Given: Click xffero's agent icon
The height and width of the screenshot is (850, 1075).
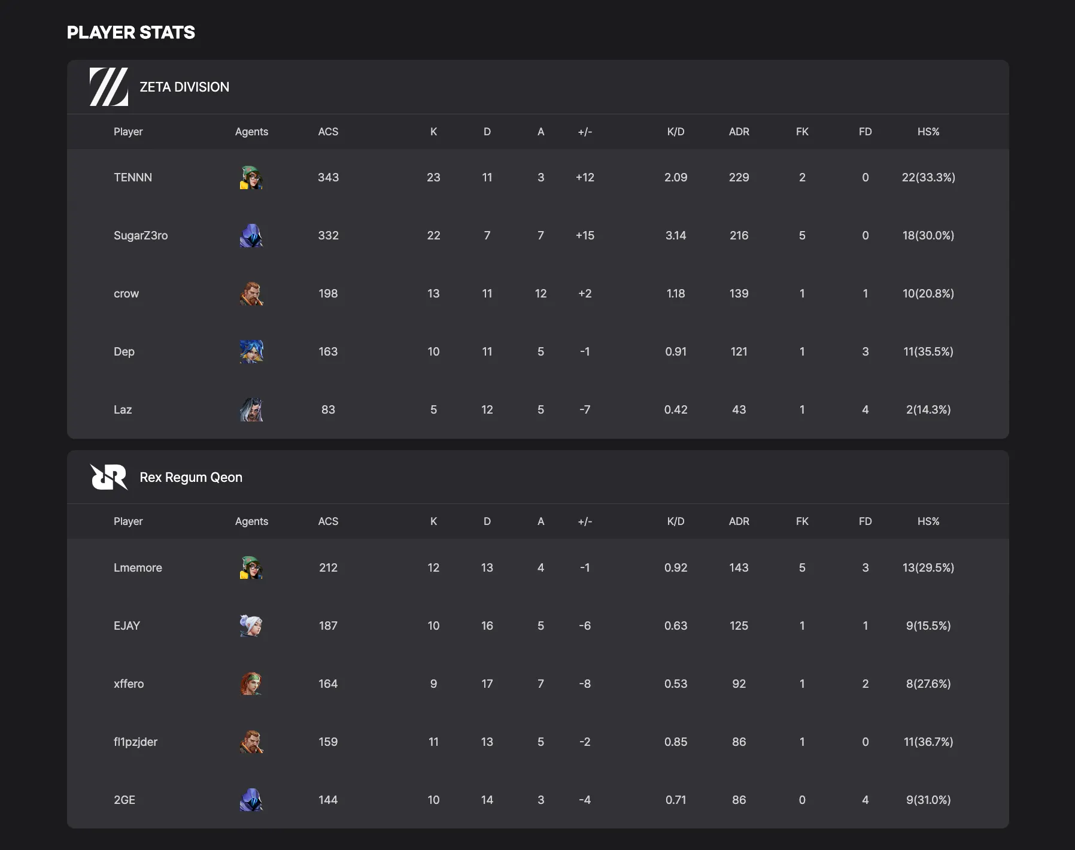Looking at the screenshot, I should point(251,684).
